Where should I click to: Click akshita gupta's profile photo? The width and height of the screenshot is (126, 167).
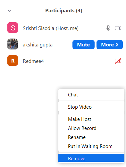click(x=13, y=44)
